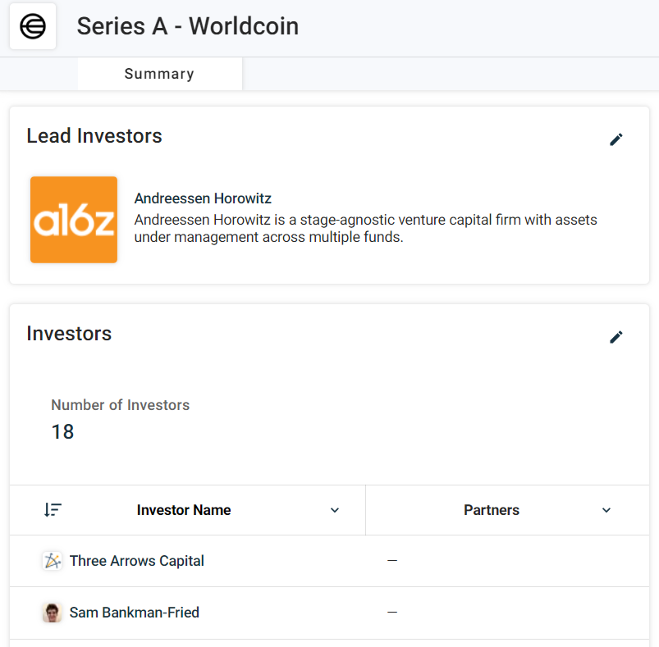659x647 pixels.
Task: Open the Andreessen Horowitz name link
Action: [203, 198]
